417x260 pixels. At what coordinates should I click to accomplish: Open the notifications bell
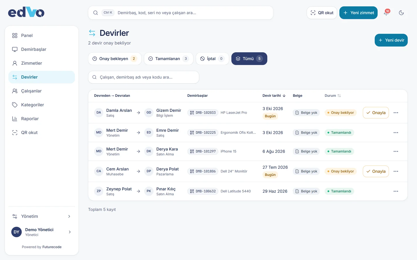click(x=386, y=13)
